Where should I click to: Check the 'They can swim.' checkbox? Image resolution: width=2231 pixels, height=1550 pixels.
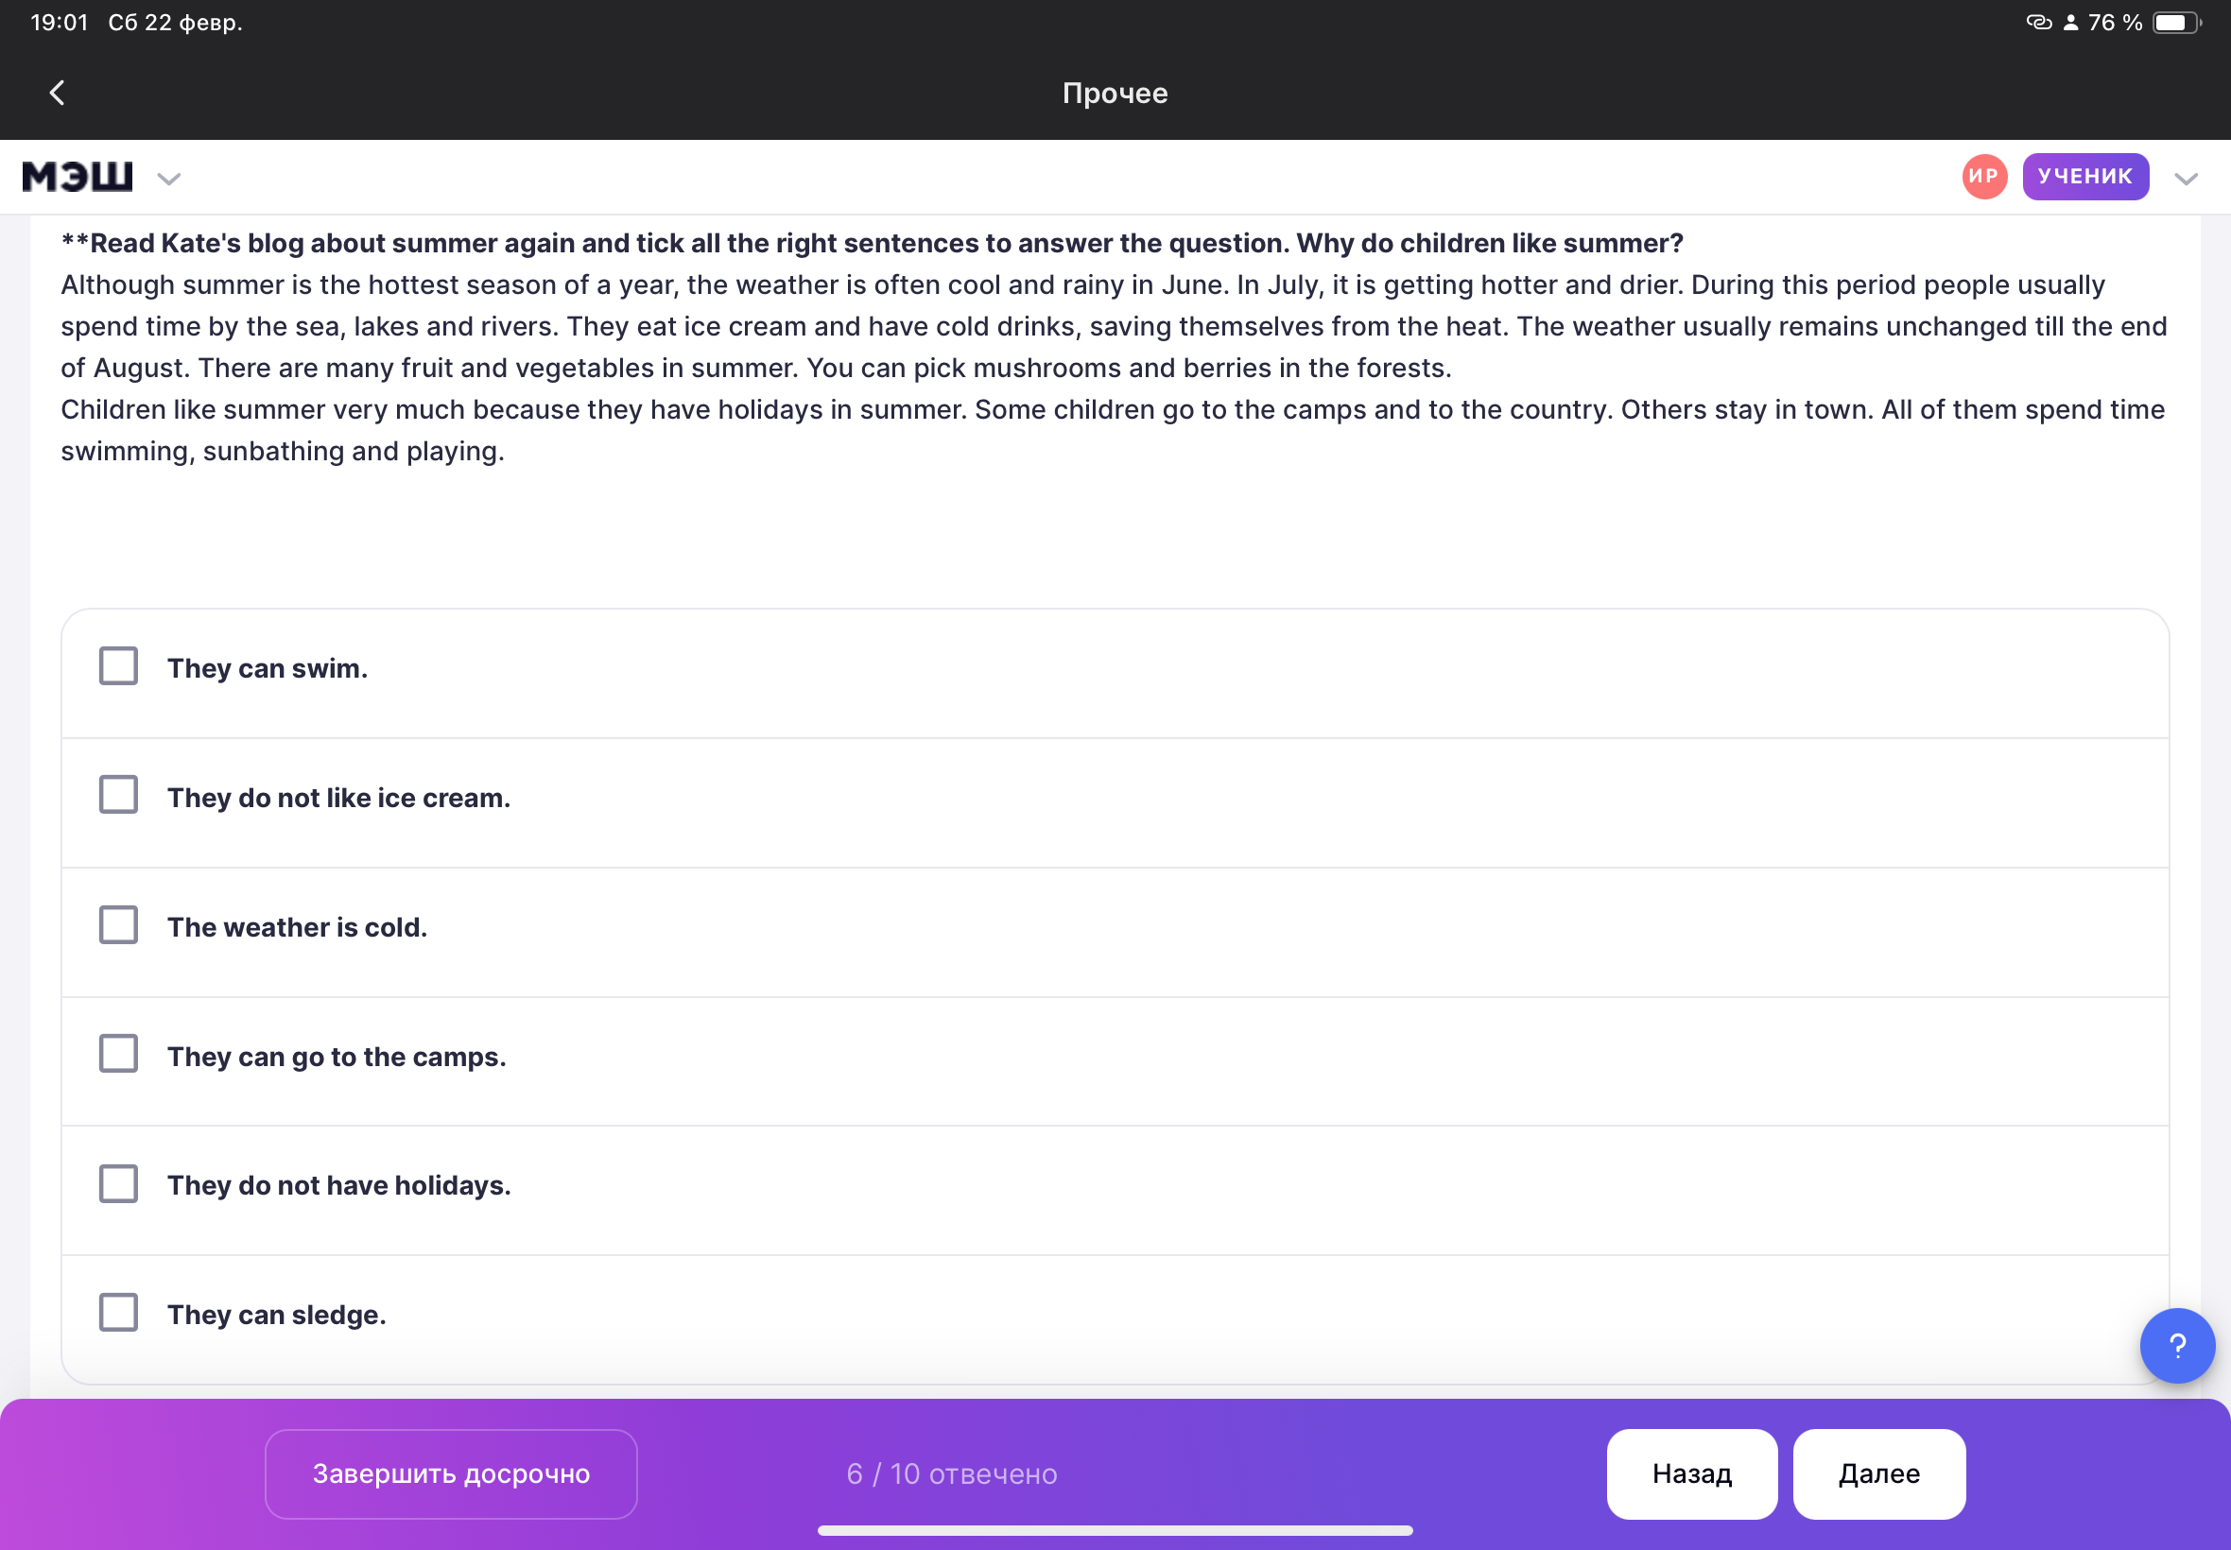tap(118, 666)
